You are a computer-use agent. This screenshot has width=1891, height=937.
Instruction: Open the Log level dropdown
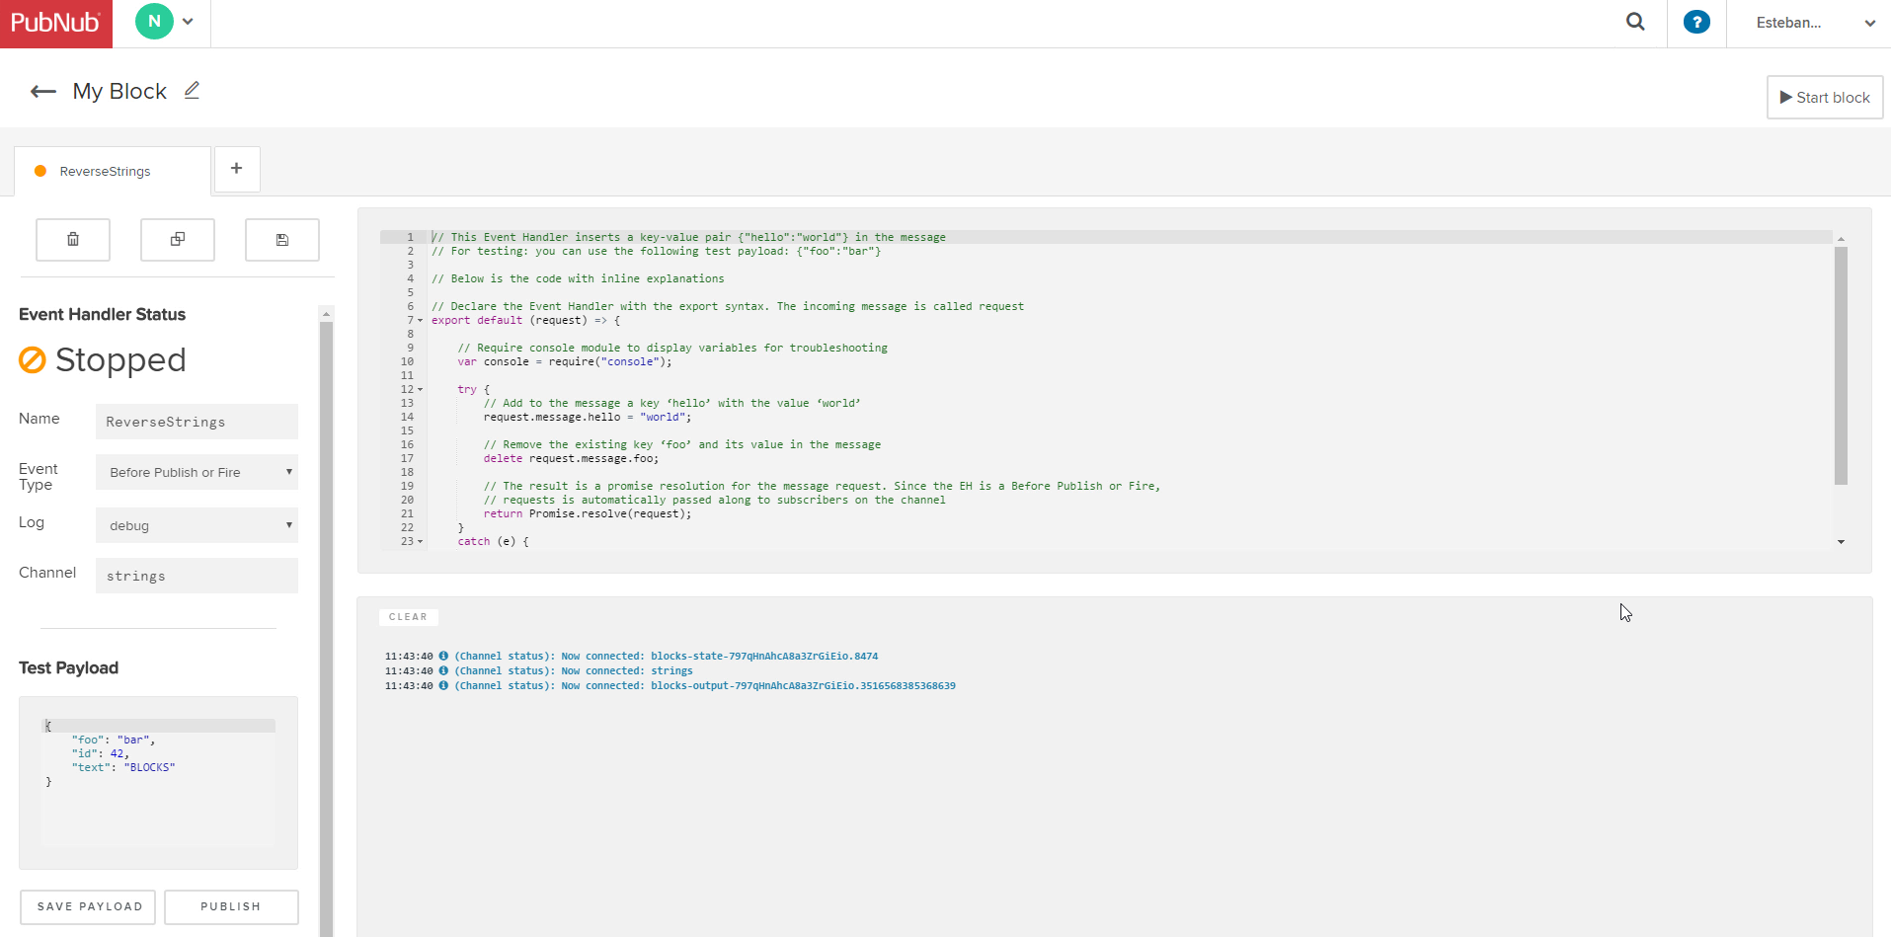[x=197, y=525]
